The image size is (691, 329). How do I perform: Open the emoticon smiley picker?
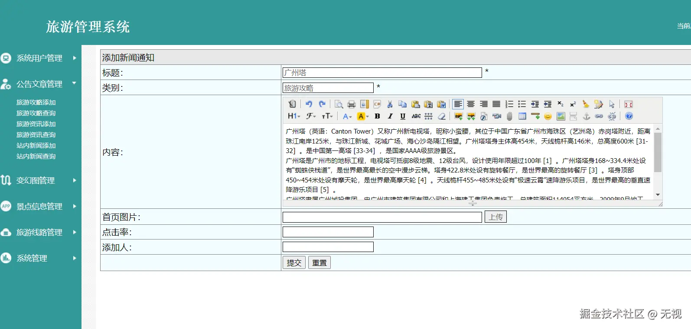(x=548, y=116)
